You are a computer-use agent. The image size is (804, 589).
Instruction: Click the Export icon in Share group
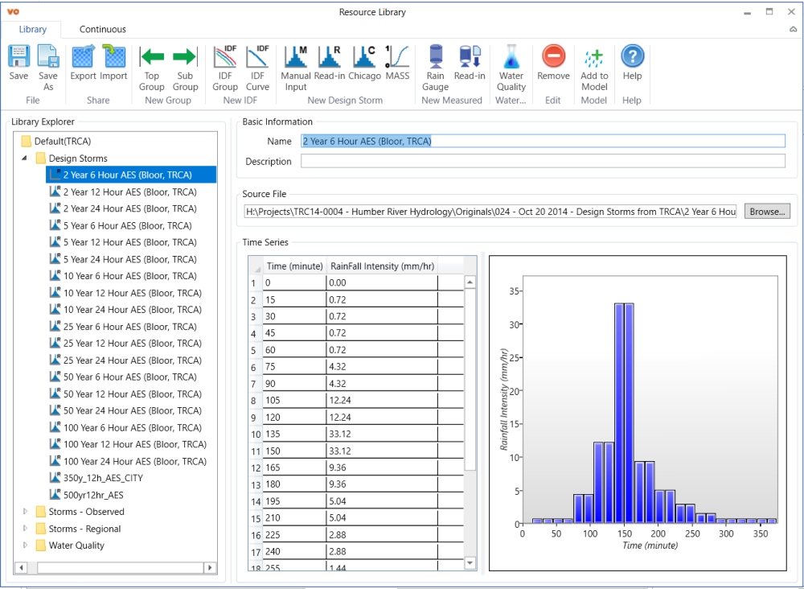[x=83, y=63]
